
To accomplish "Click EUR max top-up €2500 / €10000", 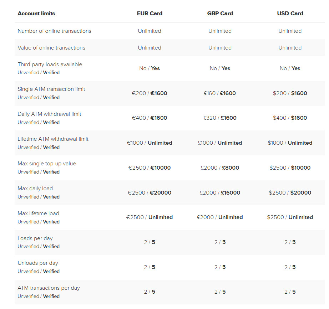I will click(x=150, y=168).
